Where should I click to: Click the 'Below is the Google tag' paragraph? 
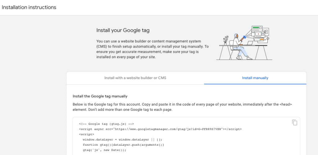click(x=182, y=107)
